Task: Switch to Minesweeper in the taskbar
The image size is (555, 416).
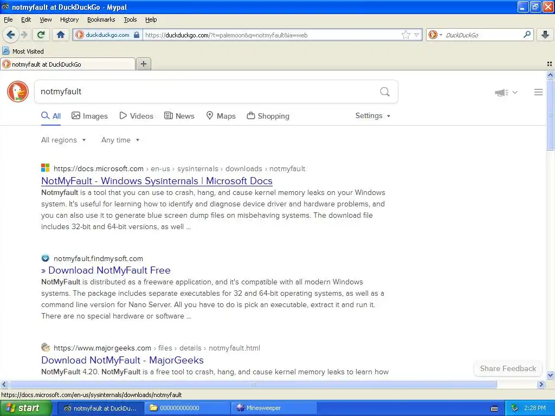Action: (274, 408)
